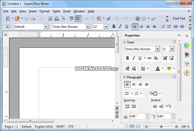Image resolution: width=194 pixels, height=131 pixels.
Task: Open Styles and Formatting icon left of Default
Action: (x=8, y=26)
